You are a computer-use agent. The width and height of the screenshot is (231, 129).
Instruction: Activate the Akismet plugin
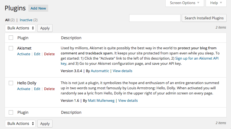click(x=24, y=54)
